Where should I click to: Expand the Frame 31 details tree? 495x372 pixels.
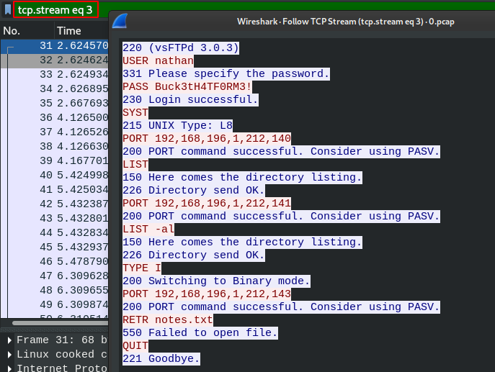click(x=8, y=340)
